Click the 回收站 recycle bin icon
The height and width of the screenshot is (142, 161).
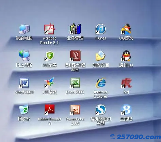(24, 109)
